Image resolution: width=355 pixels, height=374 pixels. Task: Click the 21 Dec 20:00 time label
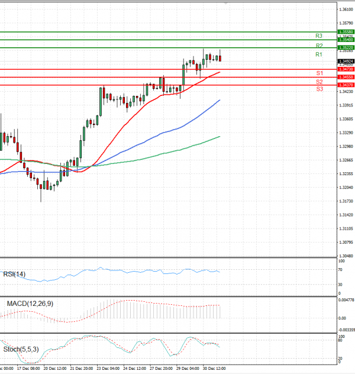click(82, 369)
